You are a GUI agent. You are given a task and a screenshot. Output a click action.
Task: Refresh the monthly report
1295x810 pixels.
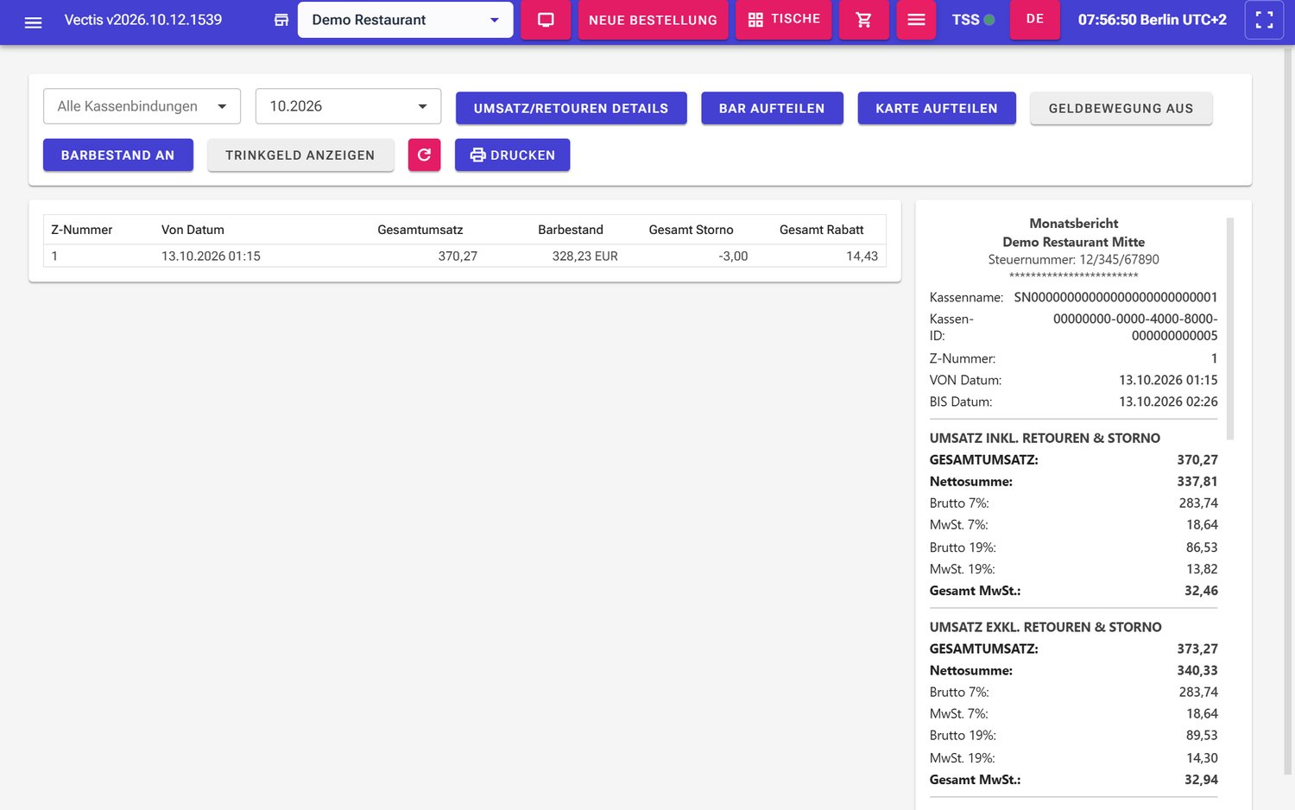click(424, 155)
